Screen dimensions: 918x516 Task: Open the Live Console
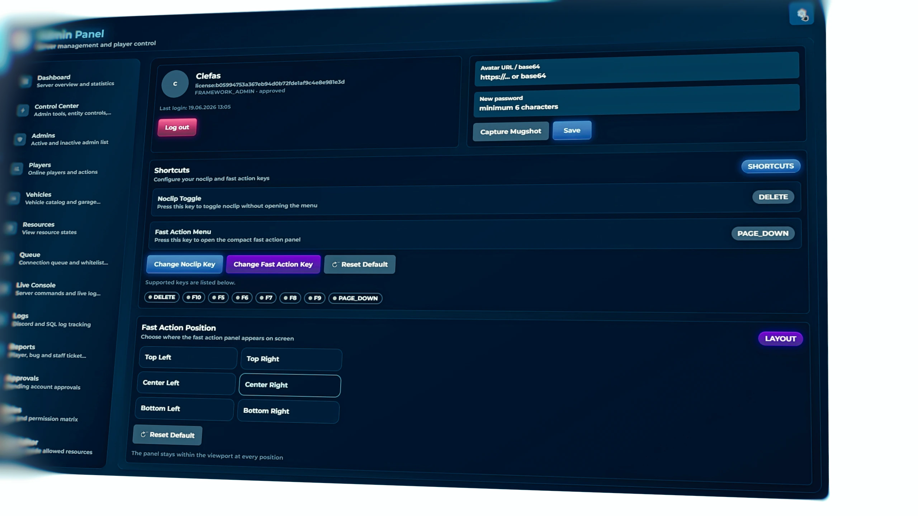tap(56, 289)
